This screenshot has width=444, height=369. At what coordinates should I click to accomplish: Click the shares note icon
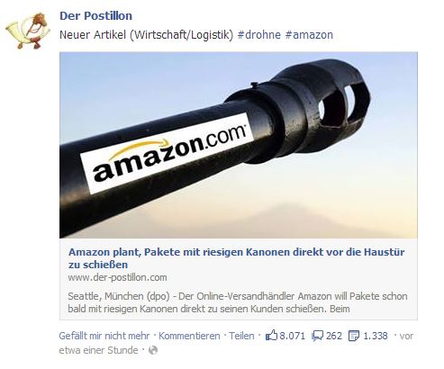pos(354,336)
